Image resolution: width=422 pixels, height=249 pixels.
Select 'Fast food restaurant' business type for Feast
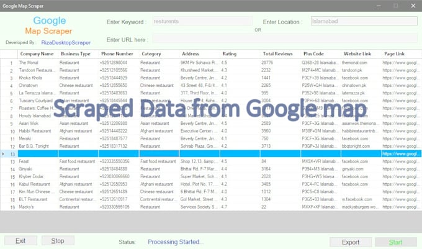(78, 161)
